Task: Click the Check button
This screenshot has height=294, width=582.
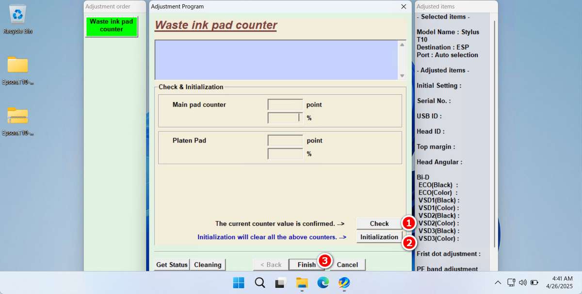Action: click(379, 223)
